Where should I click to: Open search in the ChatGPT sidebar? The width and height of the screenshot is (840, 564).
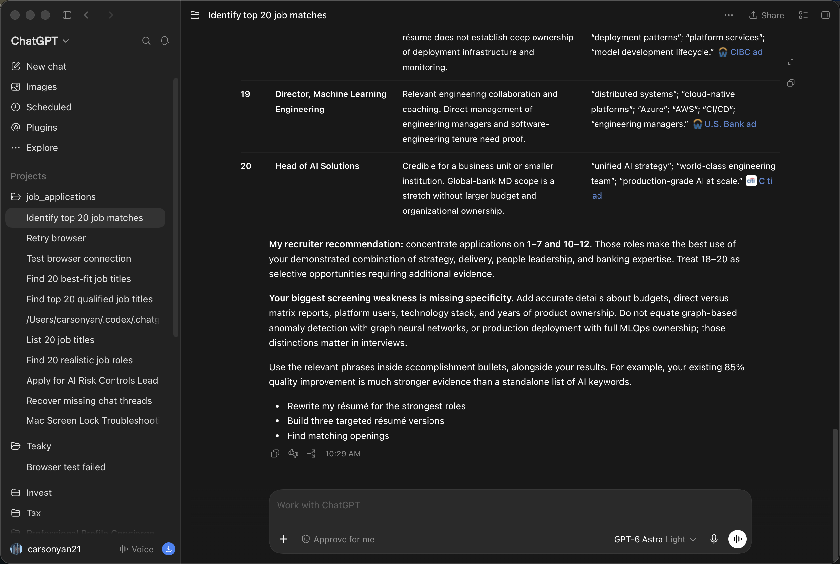(146, 41)
